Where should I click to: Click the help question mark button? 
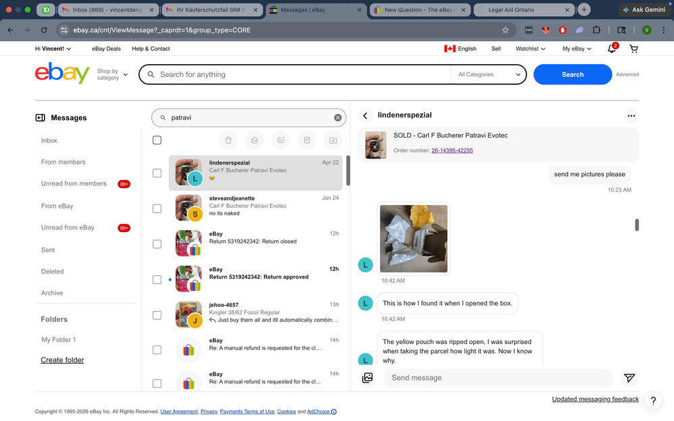tap(653, 401)
